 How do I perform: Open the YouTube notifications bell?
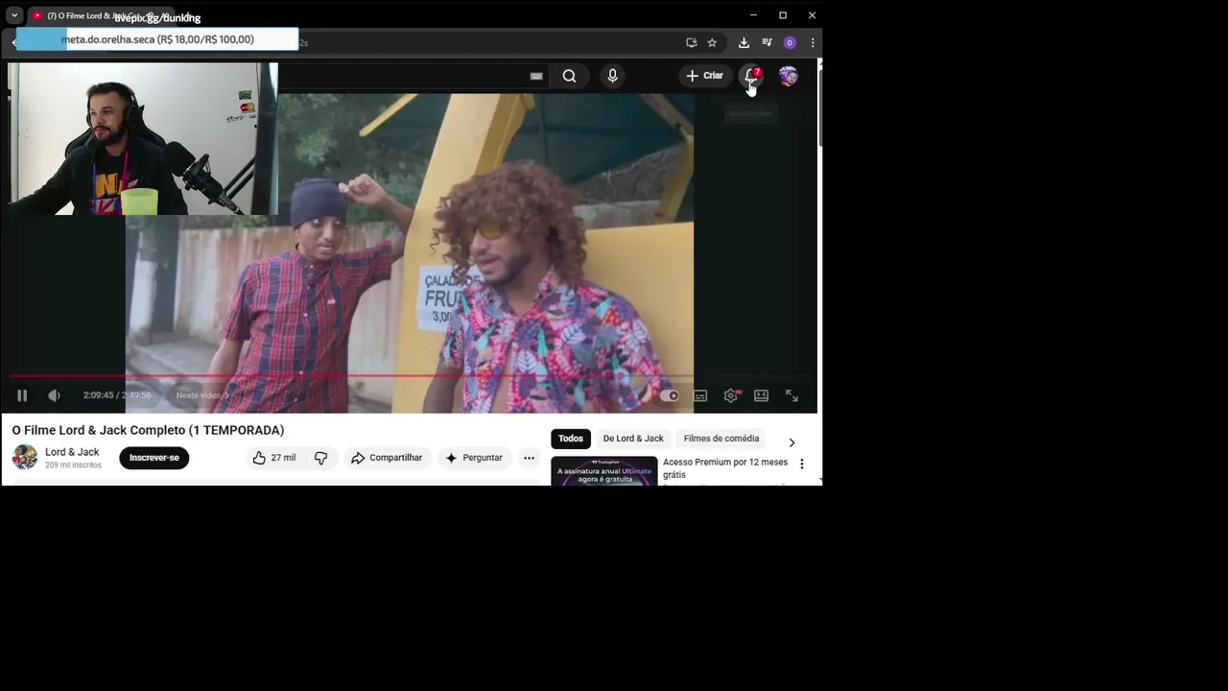752,76
